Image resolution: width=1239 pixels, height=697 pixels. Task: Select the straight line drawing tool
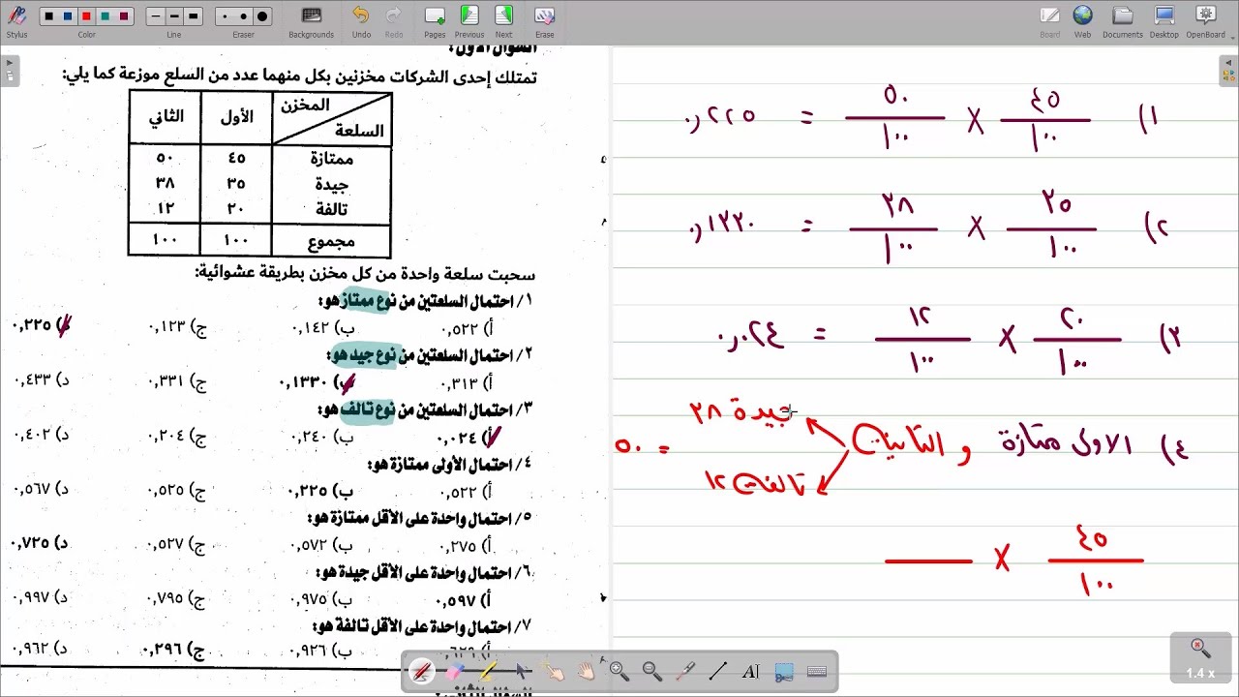pyautogui.click(x=717, y=671)
